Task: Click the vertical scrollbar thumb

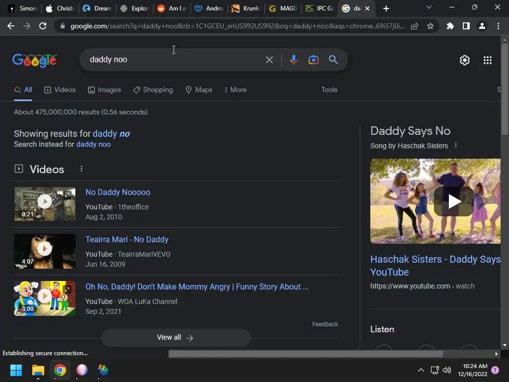Action: click(505, 89)
